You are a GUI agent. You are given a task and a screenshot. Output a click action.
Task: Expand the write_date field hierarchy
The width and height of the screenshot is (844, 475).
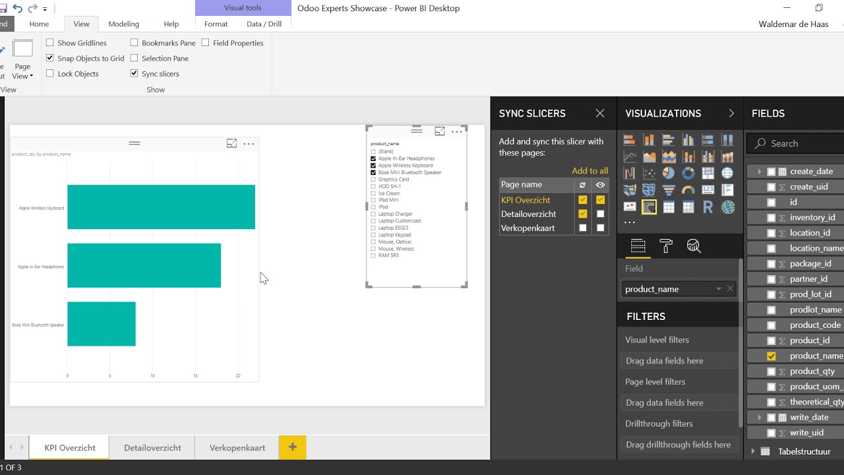(x=760, y=418)
